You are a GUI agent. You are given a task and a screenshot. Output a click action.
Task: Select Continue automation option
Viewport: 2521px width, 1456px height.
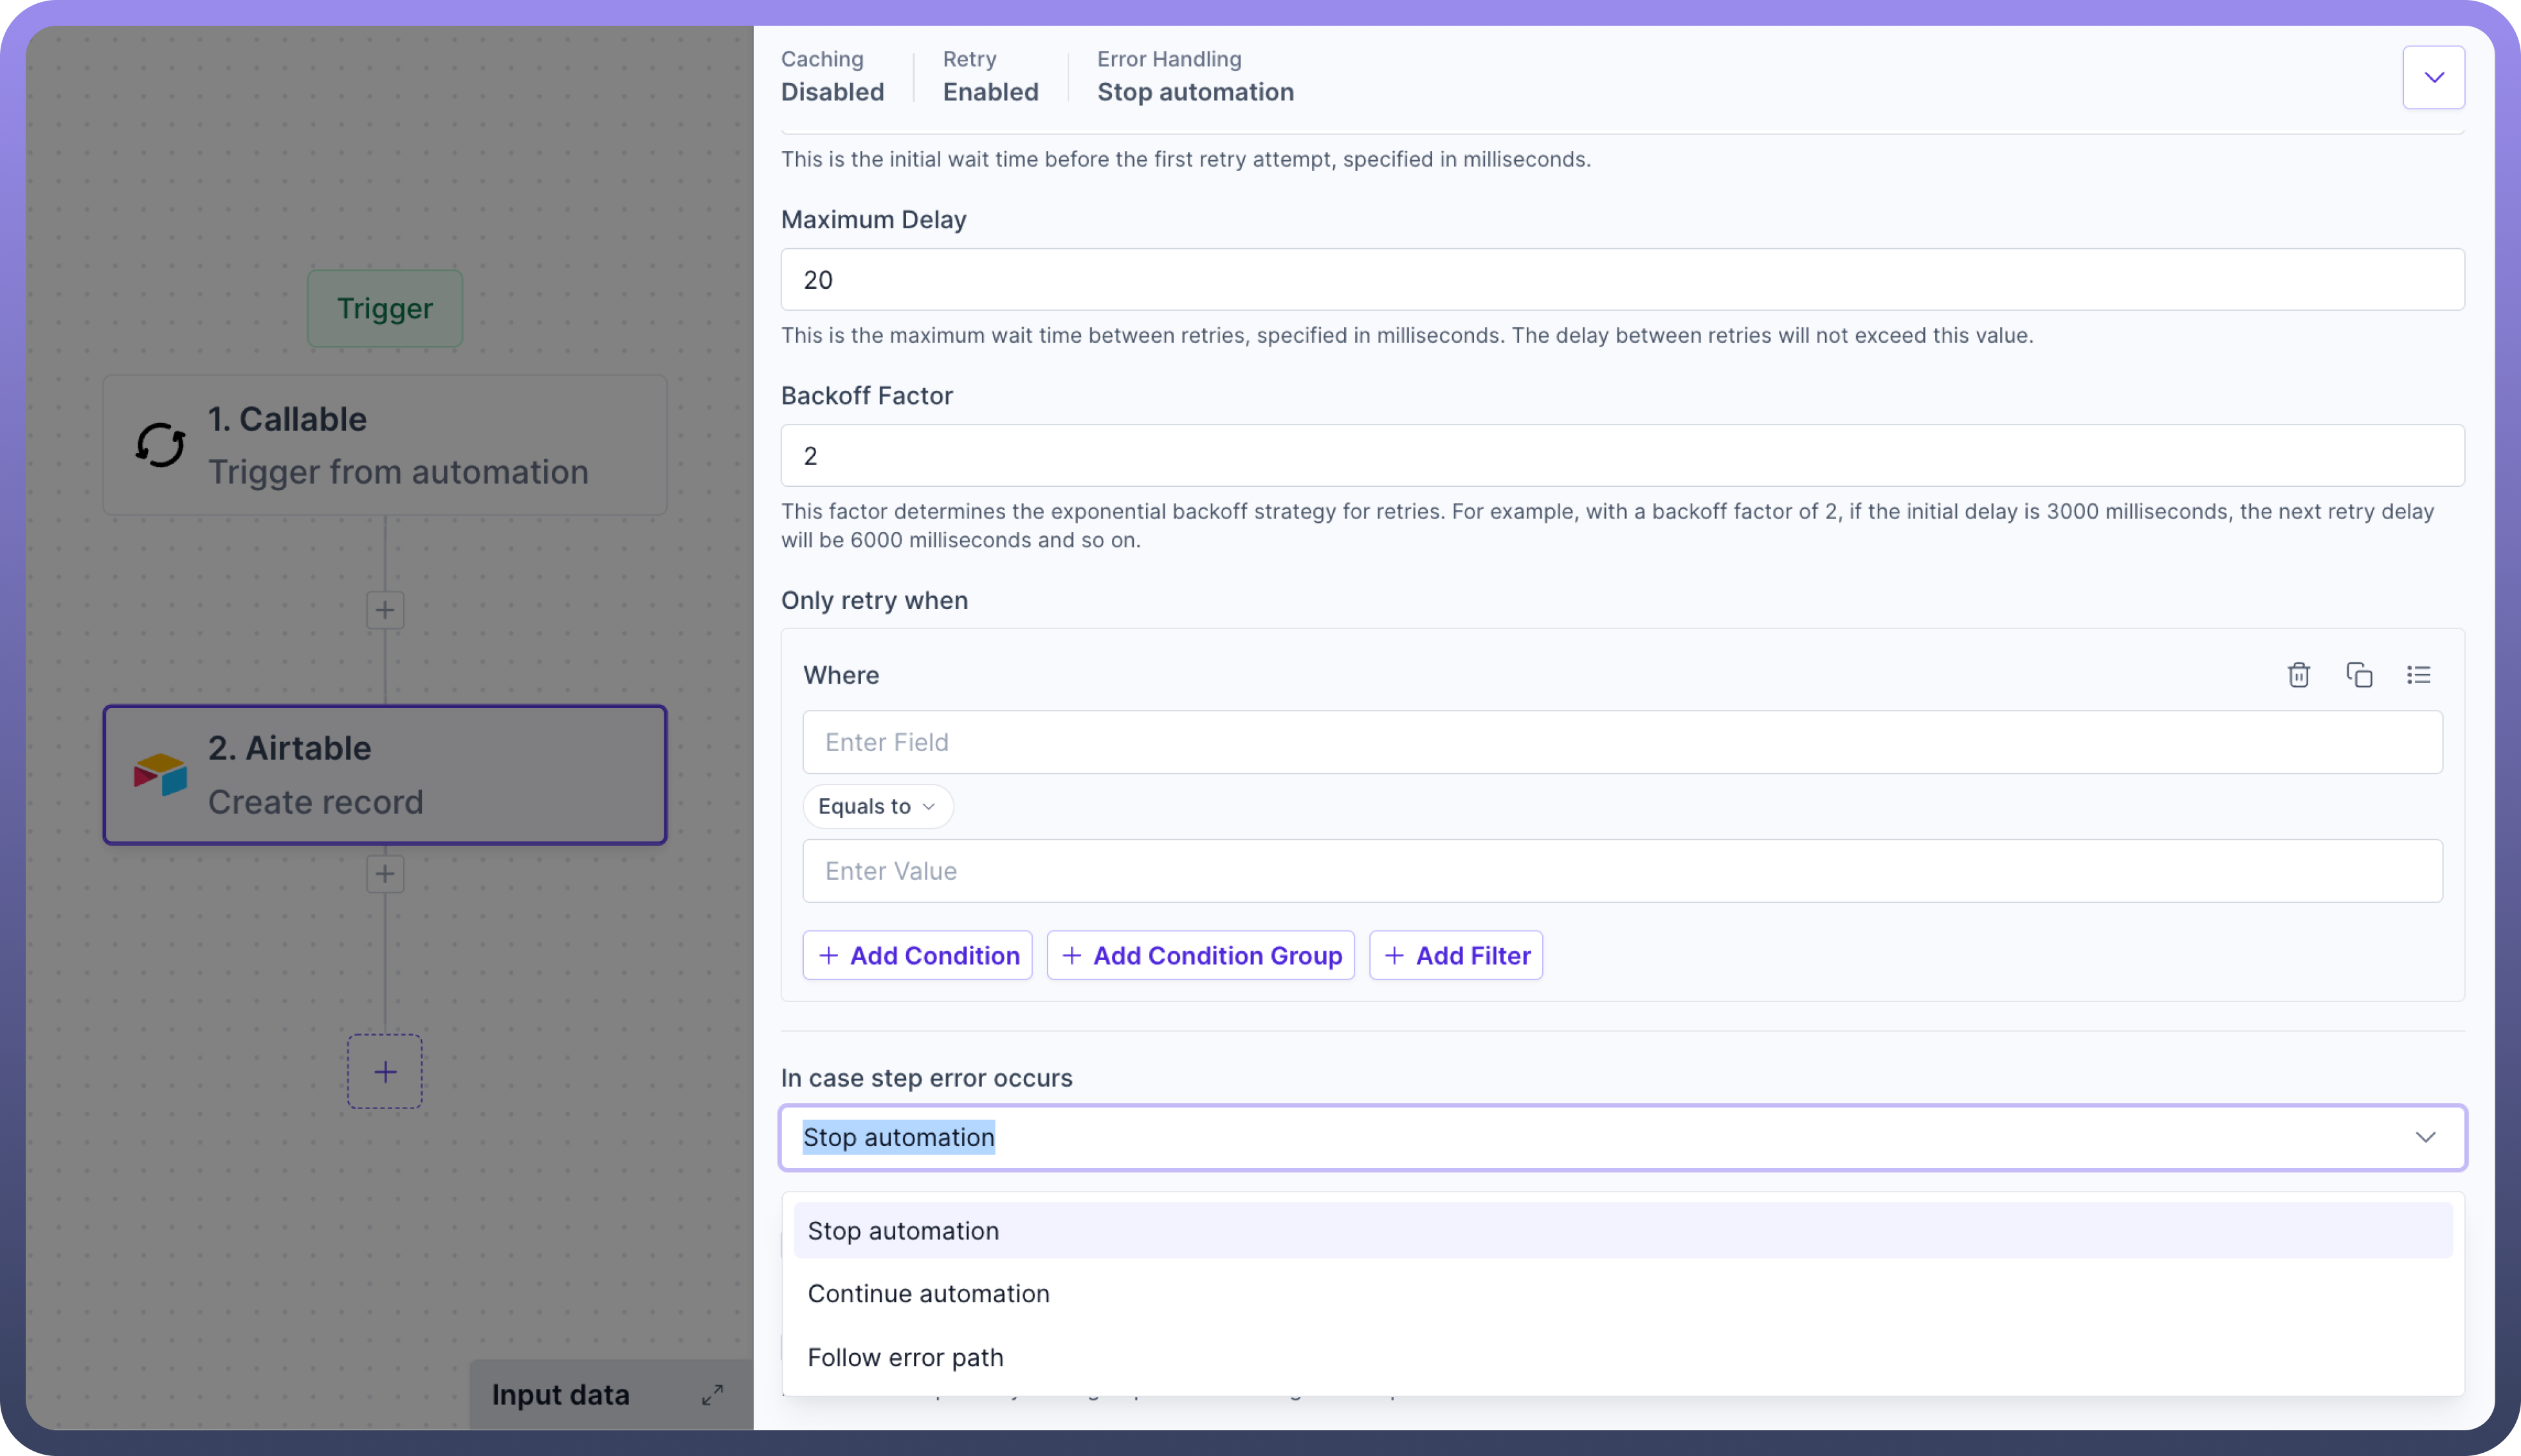(x=928, y=1293)
